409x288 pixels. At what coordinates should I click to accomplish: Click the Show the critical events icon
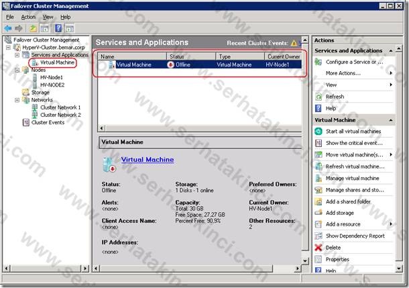pyautogui.click(x=318, y=143)
